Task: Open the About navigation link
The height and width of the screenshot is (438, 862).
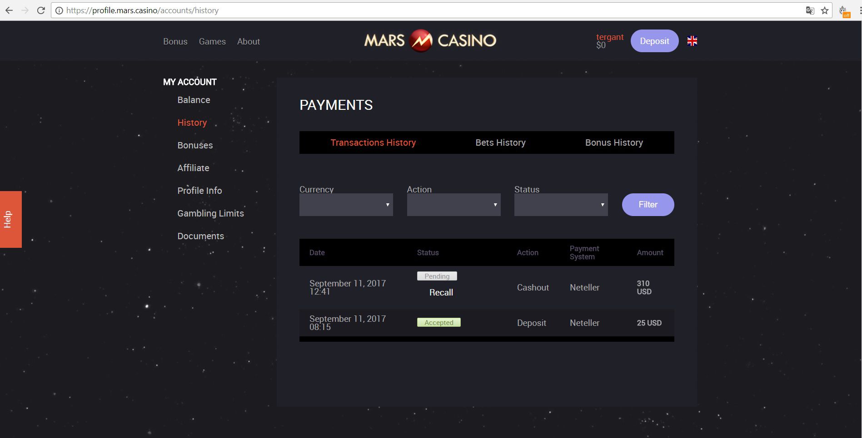Action: pos(249,41)
